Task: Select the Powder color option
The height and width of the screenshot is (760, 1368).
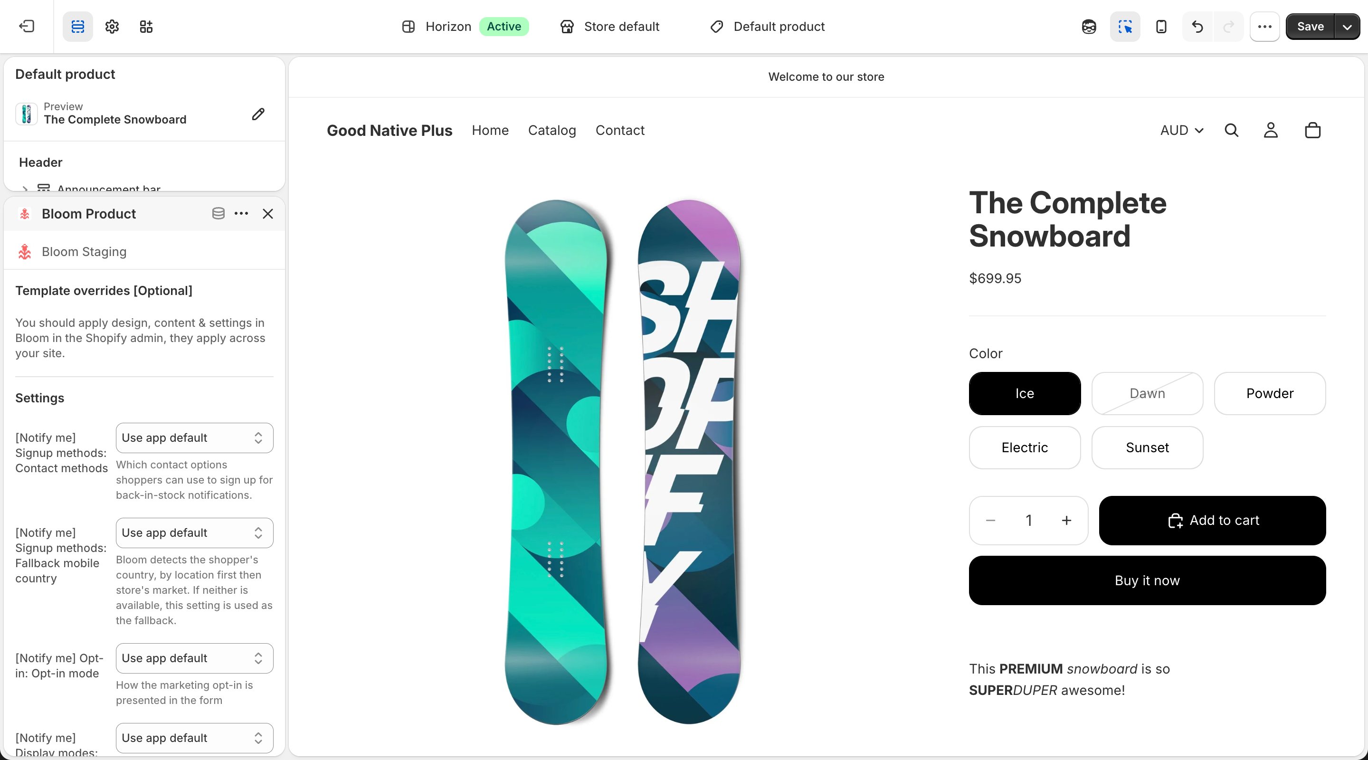Action: click(x=1270, y=394)
